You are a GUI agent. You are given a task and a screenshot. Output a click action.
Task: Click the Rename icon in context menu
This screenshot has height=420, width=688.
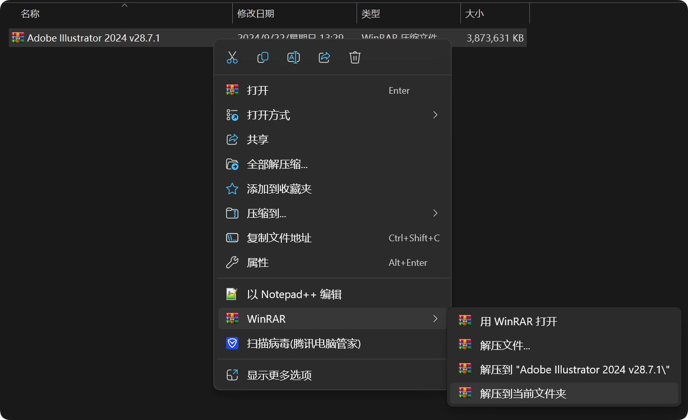coord(294,57)
